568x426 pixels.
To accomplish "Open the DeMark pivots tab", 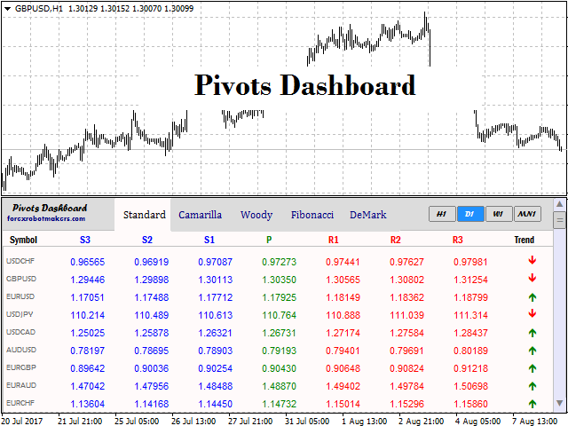I will 367,215.
